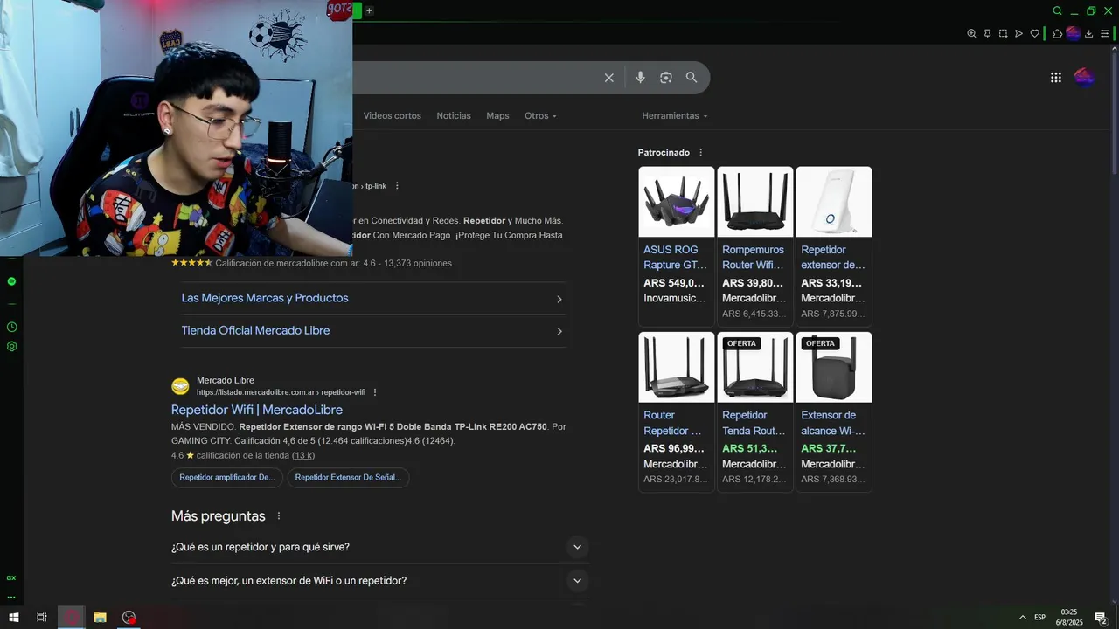Open the Google account avatar
This screenshot has width=1119, height=629.
(1084, 78)
